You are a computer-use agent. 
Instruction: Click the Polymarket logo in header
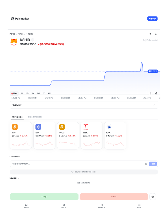pos(20,19)
